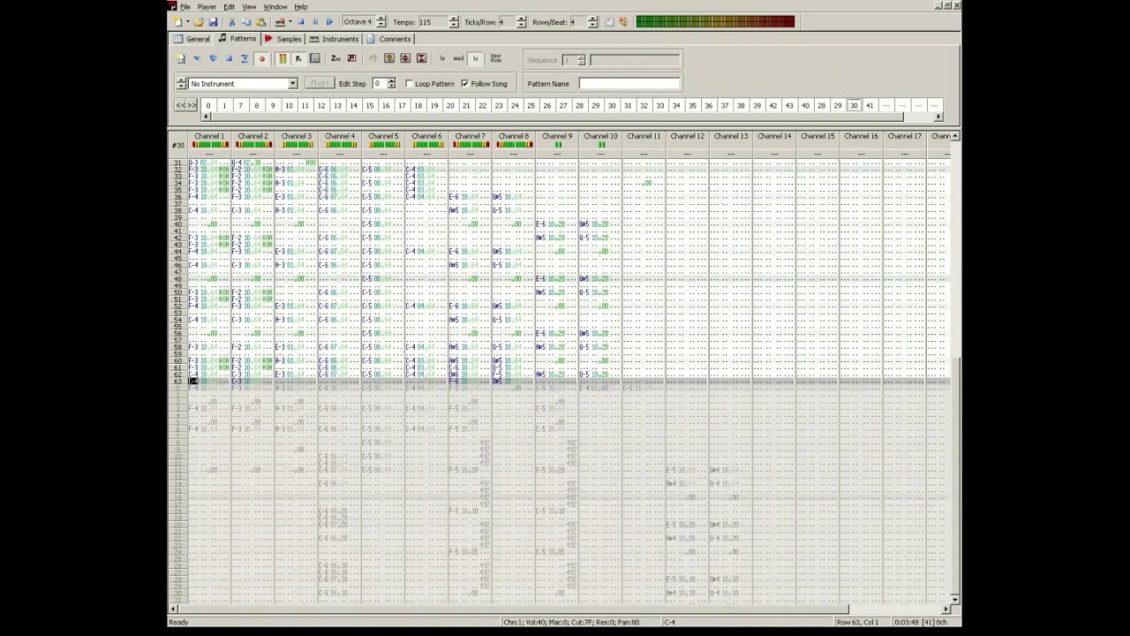Open the Player menu
The image size is (1130, 636).
tap(207, 6)
